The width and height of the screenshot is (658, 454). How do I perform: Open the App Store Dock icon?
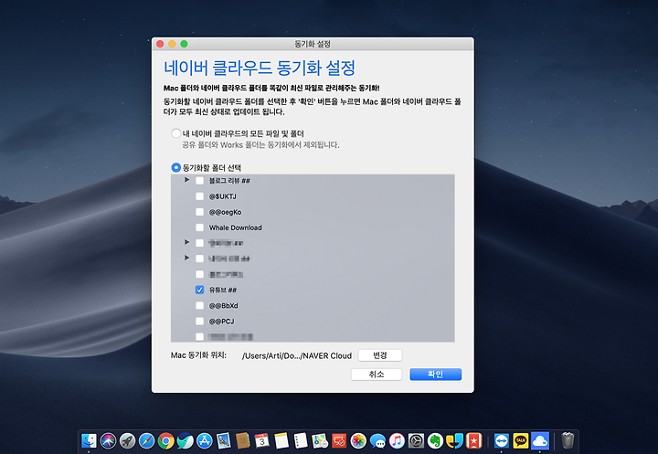(205, 441)
